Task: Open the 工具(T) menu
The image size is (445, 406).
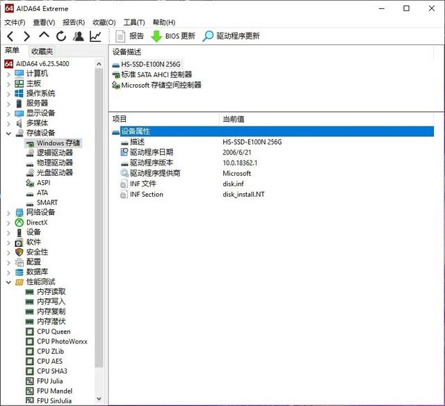Action: pyautogui.click(x=134, y=22)
